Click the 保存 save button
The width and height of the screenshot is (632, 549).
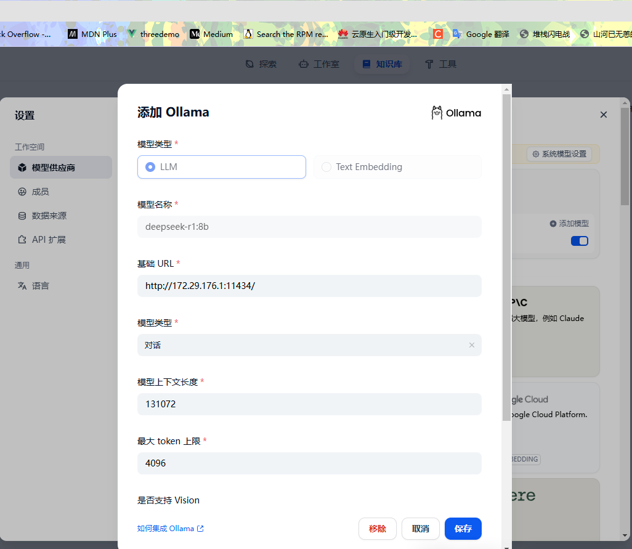pyautogui.click(x=463, y=529)
